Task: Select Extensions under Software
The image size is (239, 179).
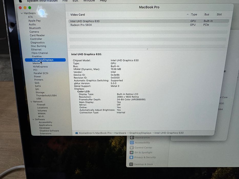Action: tap(46, 133)
